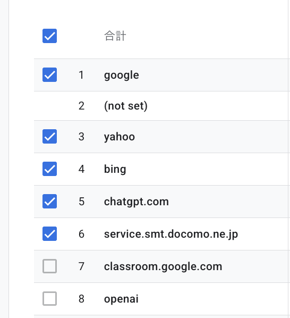Click row number 5 in table
The width and height of the screenshot is (290, 318).
(81, 202)
